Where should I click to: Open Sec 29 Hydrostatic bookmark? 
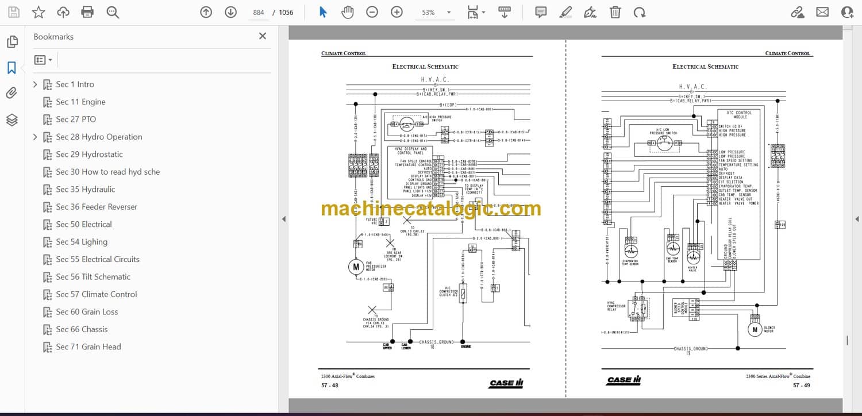(89, 155)
